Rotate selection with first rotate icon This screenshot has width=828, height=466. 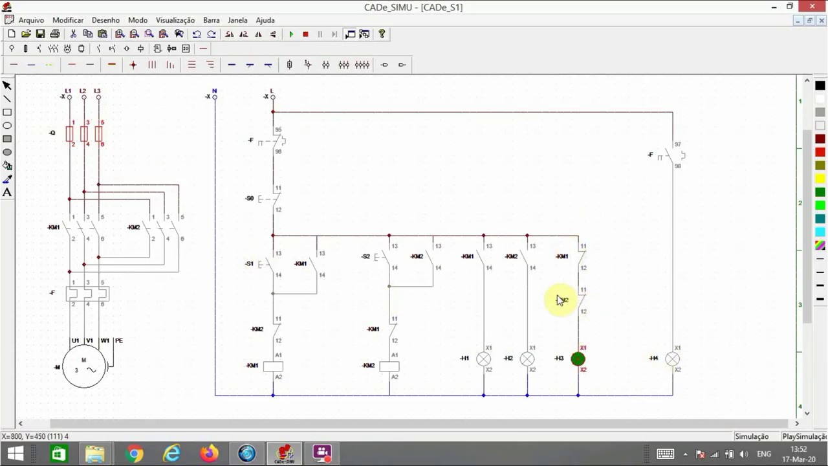229,34
